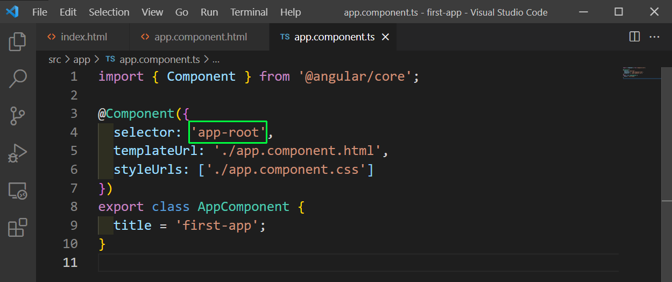Image resolution: width=672 pixels, height=282 pixels.
Task: Click the styleUrls property
Action: (148, 170)
